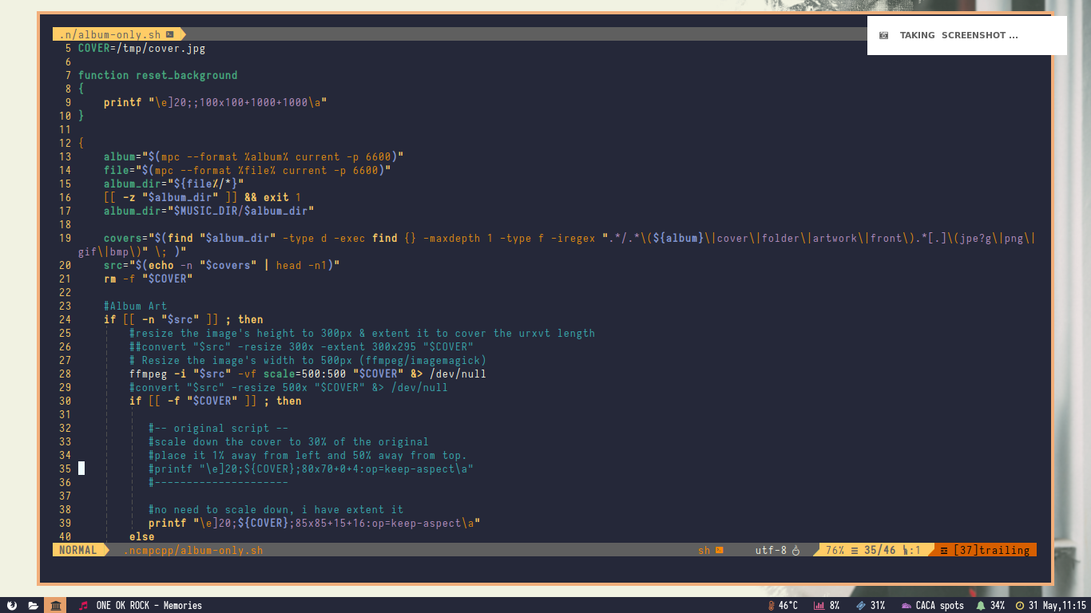Click the thermometer temperature icon
The width and height of the screenshot is (1091, 613).
pos(771,606)
